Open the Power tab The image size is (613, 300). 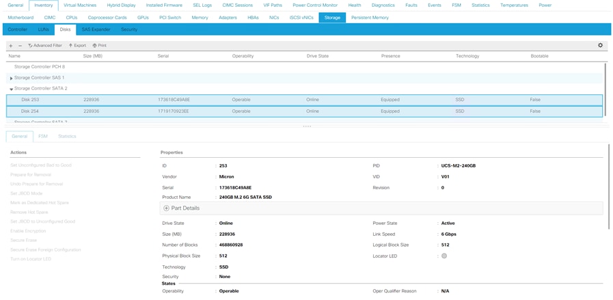[545, 5]
